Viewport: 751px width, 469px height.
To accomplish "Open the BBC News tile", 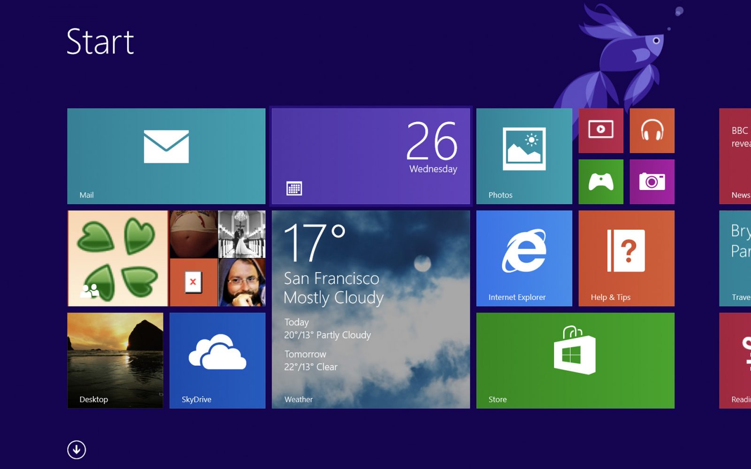I will pyautogui.click(x=735, y=156).
